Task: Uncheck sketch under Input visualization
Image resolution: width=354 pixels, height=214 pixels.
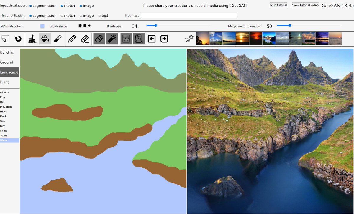Action: [62, 6]
